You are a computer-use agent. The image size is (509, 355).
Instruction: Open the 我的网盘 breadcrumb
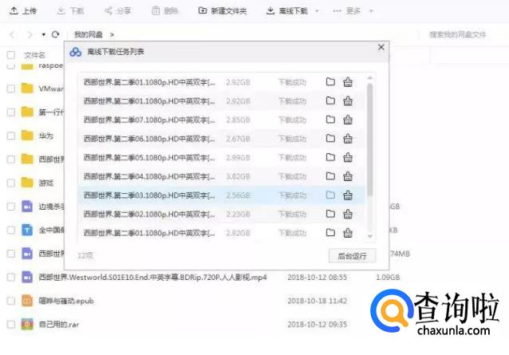click(x=89, y=34)
